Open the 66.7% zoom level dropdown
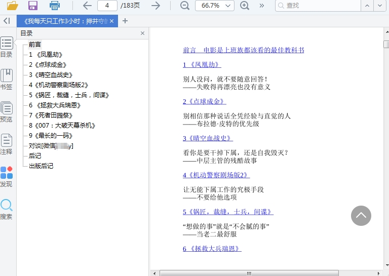Viewport: 389px width, 276px height. pyautogui.click(x=215, y=6)
